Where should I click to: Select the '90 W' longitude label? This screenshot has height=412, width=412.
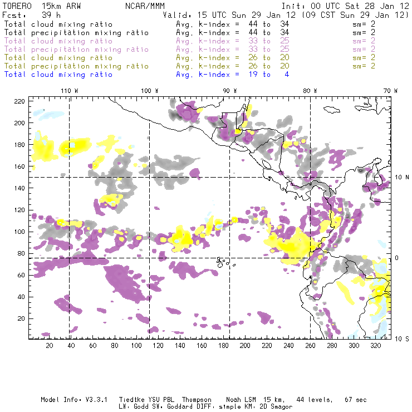pos(230,91)
